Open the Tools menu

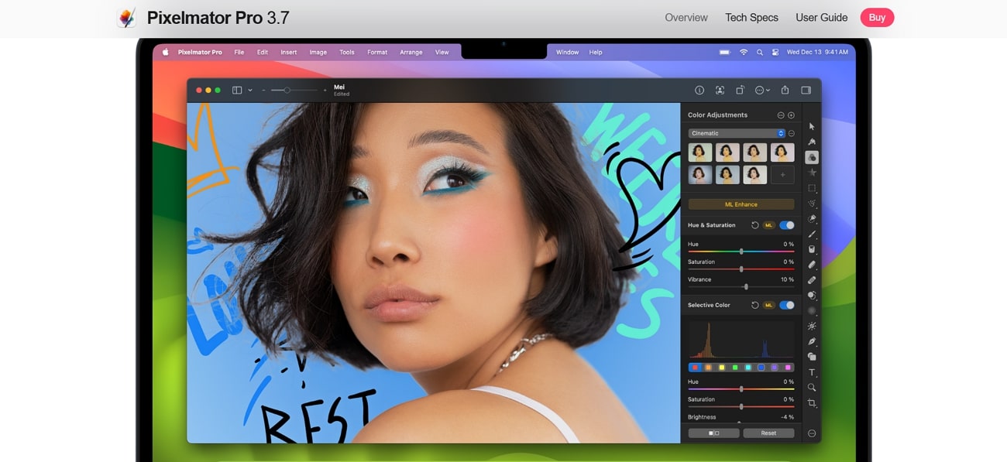click(x=347, y=53)
